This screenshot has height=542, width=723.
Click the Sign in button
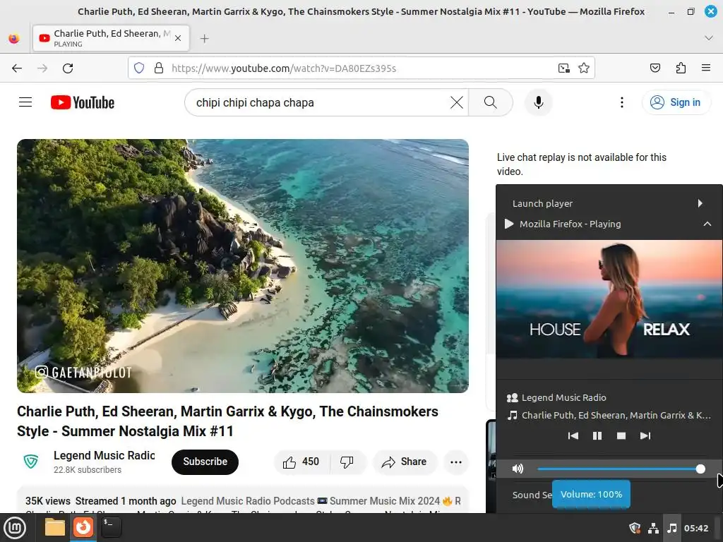[x=676, y=102]
